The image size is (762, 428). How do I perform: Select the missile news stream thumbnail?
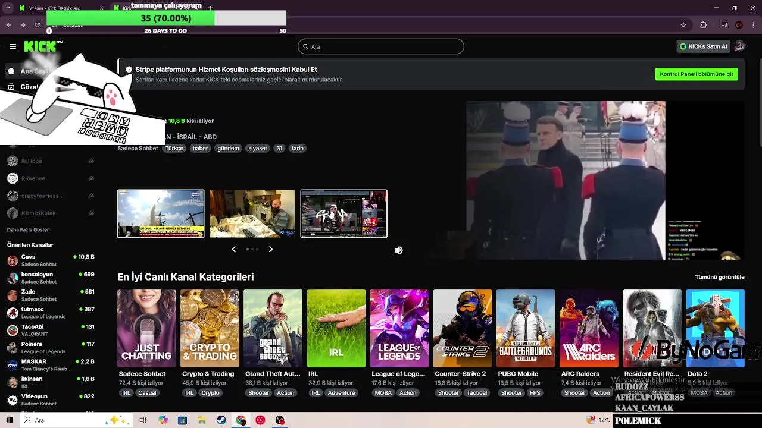coord(161,214)
